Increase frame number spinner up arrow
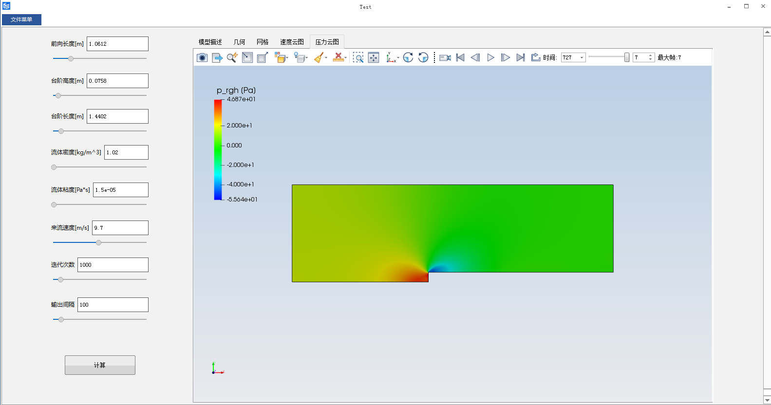771x405 pixels. pyautogui.click(x=651, y=55)
